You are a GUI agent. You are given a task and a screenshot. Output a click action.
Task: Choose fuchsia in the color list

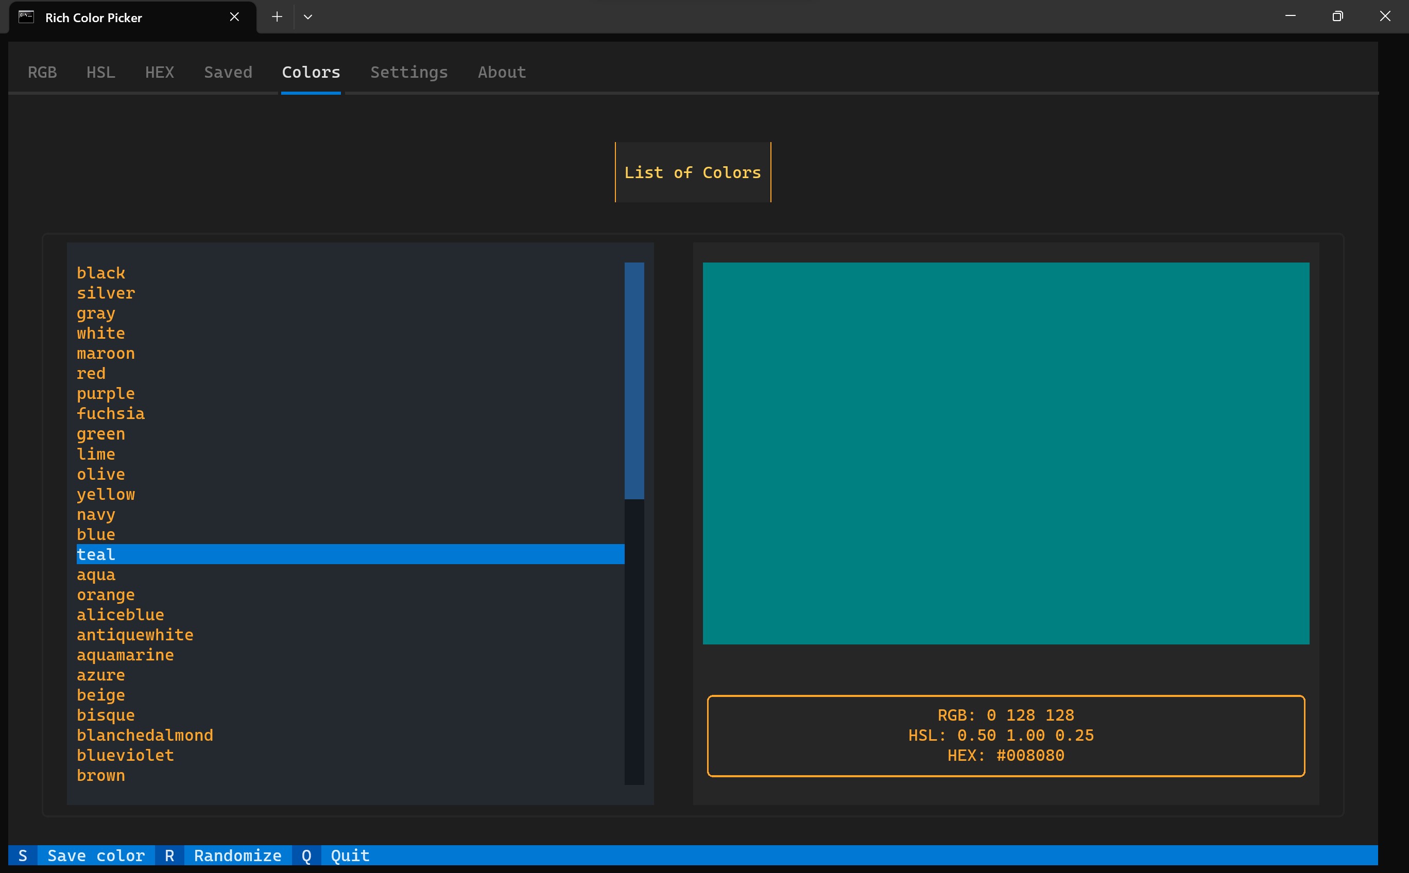click(x=110, y=413)
